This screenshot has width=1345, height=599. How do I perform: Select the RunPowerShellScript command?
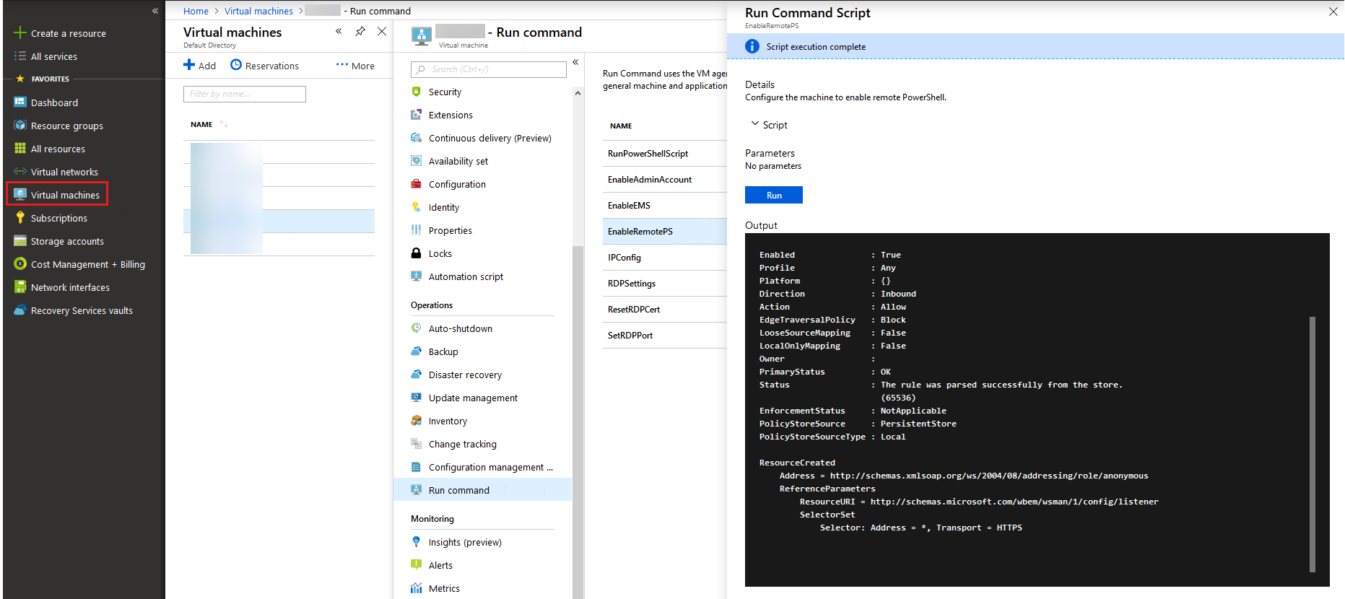point(648,154)
